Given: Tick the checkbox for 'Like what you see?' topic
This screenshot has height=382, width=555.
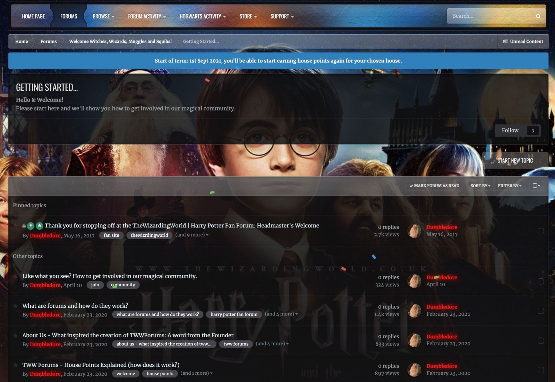Looking at the screenshot, I should pyautogui.click(x=540, y=281).
